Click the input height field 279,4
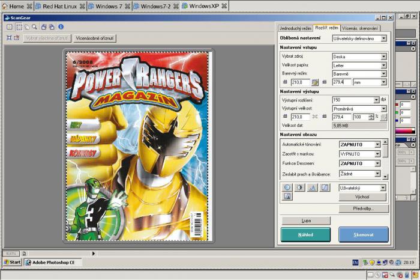Screen dimensions: 420x280 [x=341, y=82]
